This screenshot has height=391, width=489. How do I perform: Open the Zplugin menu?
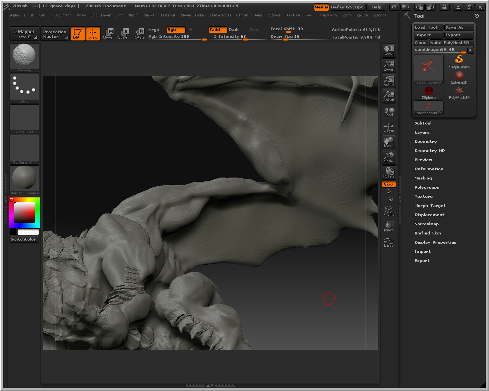pyautogui.click(x=362, y=15)
